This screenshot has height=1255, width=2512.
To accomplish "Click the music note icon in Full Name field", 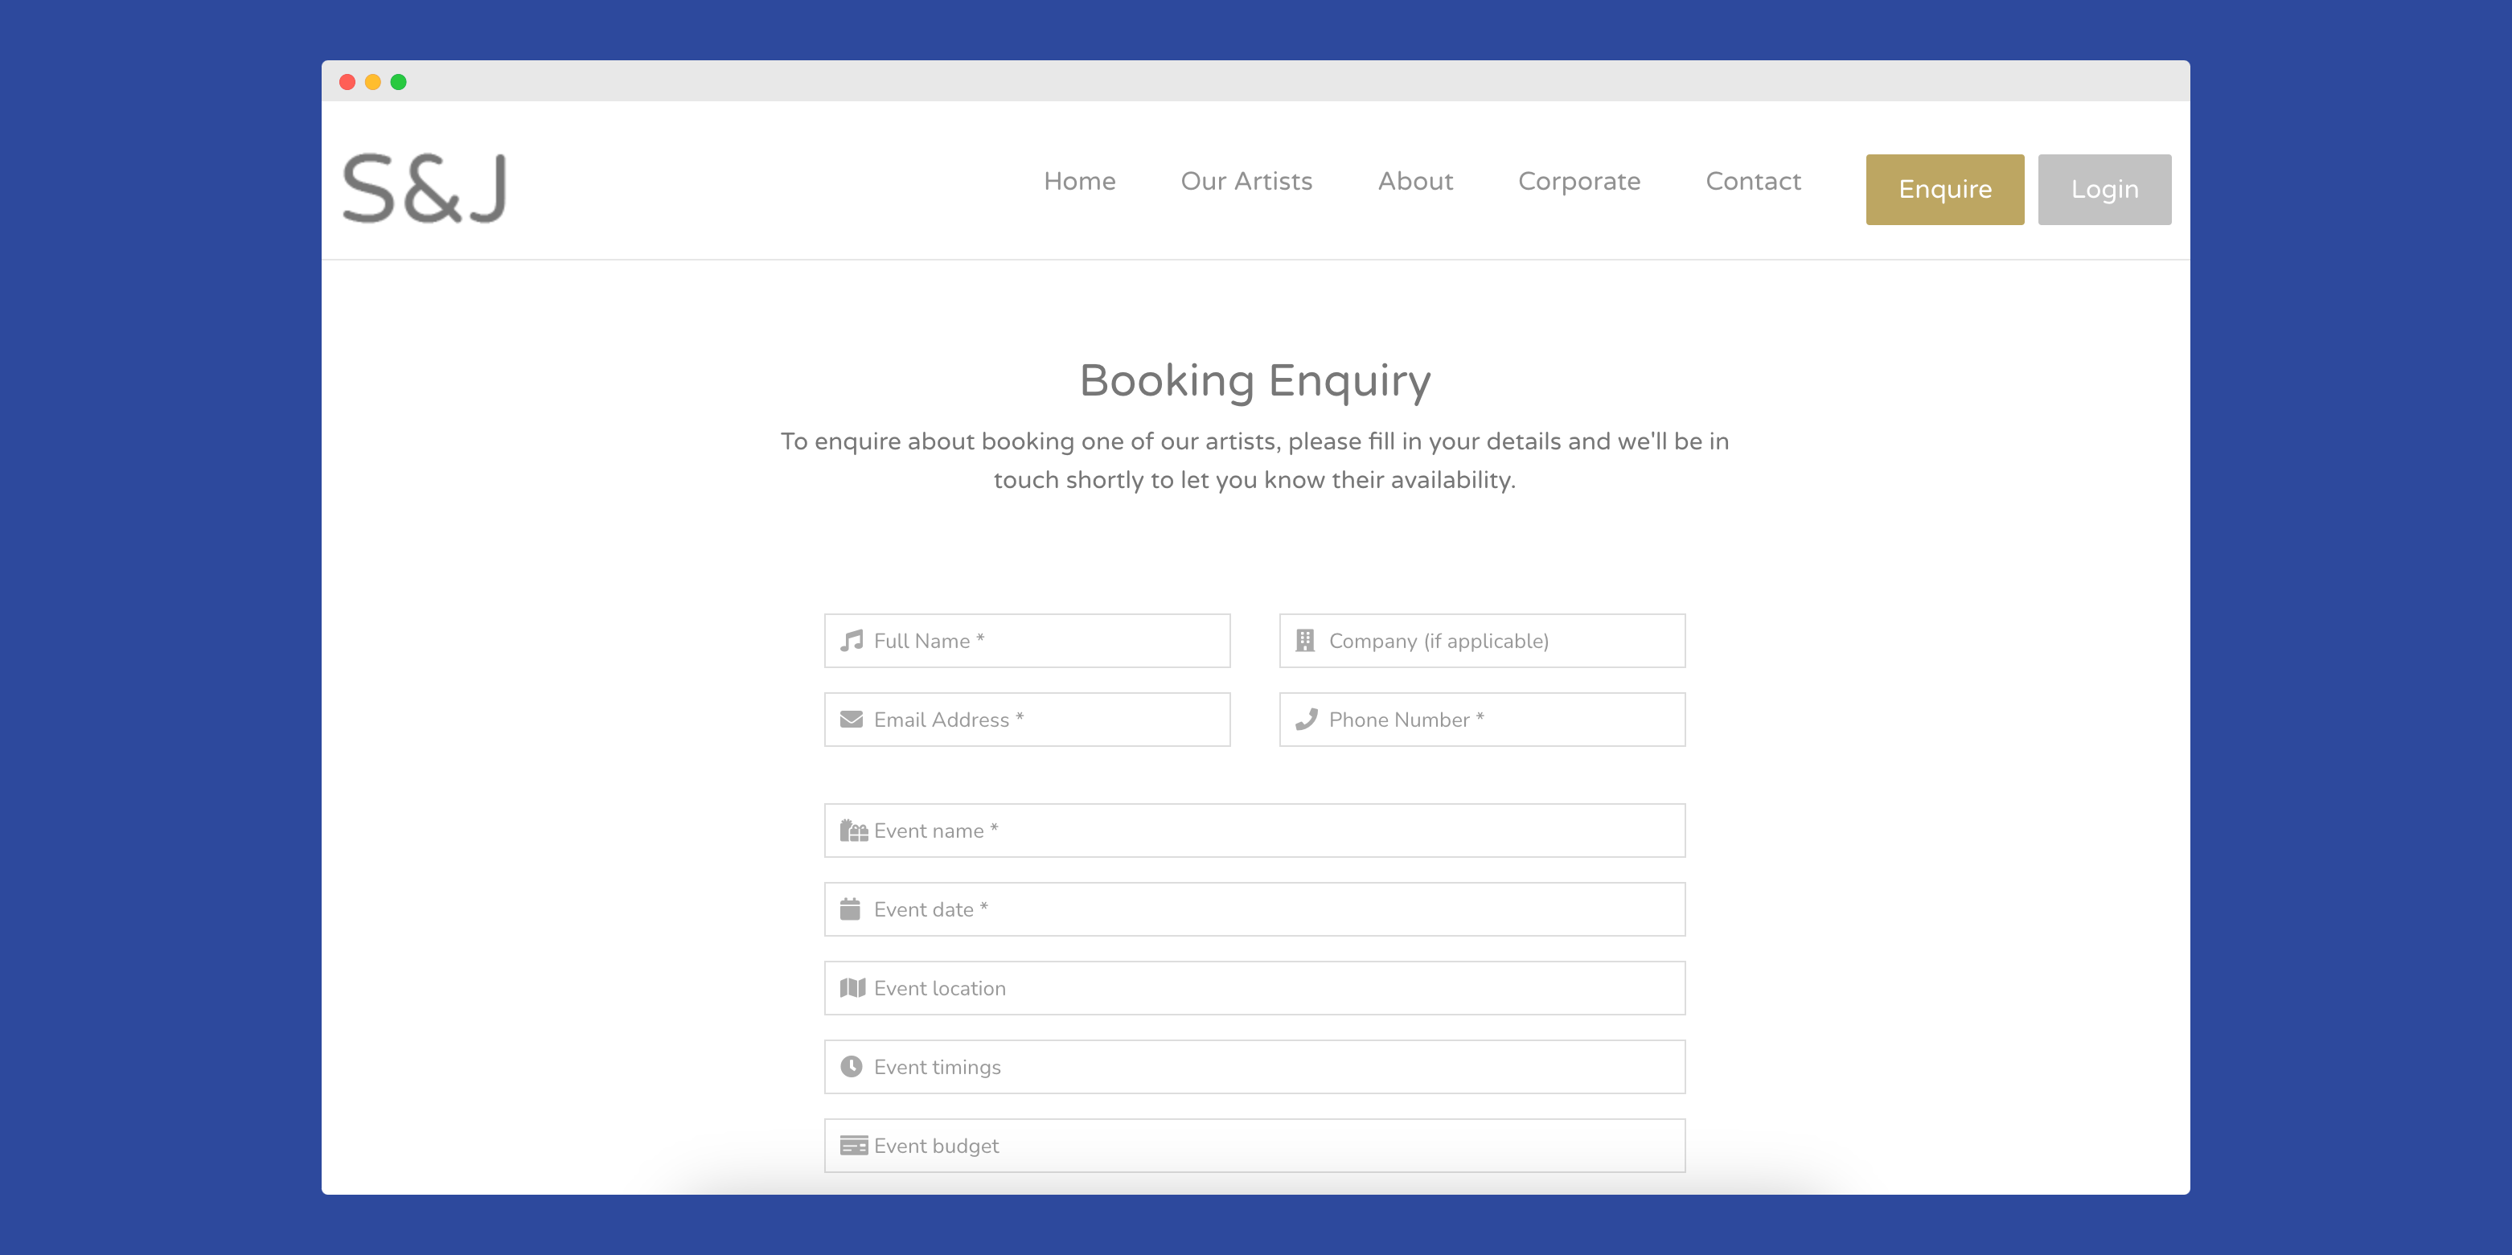I will click(x=852, y=641).
